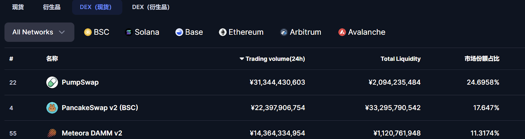
Task: Filter by BSC network
Action: pos(97,32)
